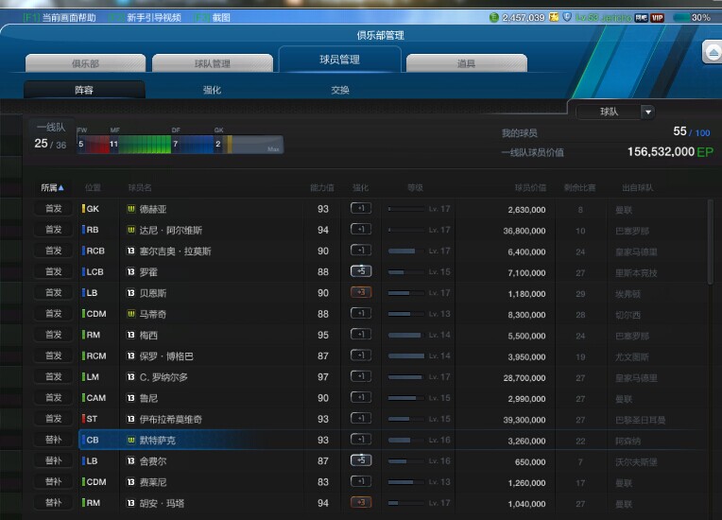Viewport: 722px width, 520px height.
Task: Sort by 出自球队 column header
Action: pos(638,187)
